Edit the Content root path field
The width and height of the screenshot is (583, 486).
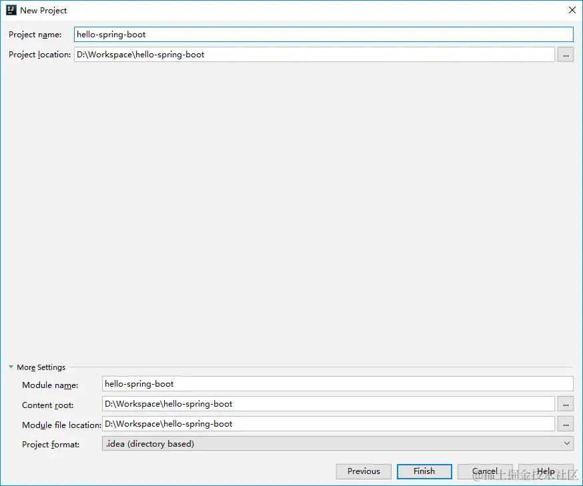pos(328,403)
